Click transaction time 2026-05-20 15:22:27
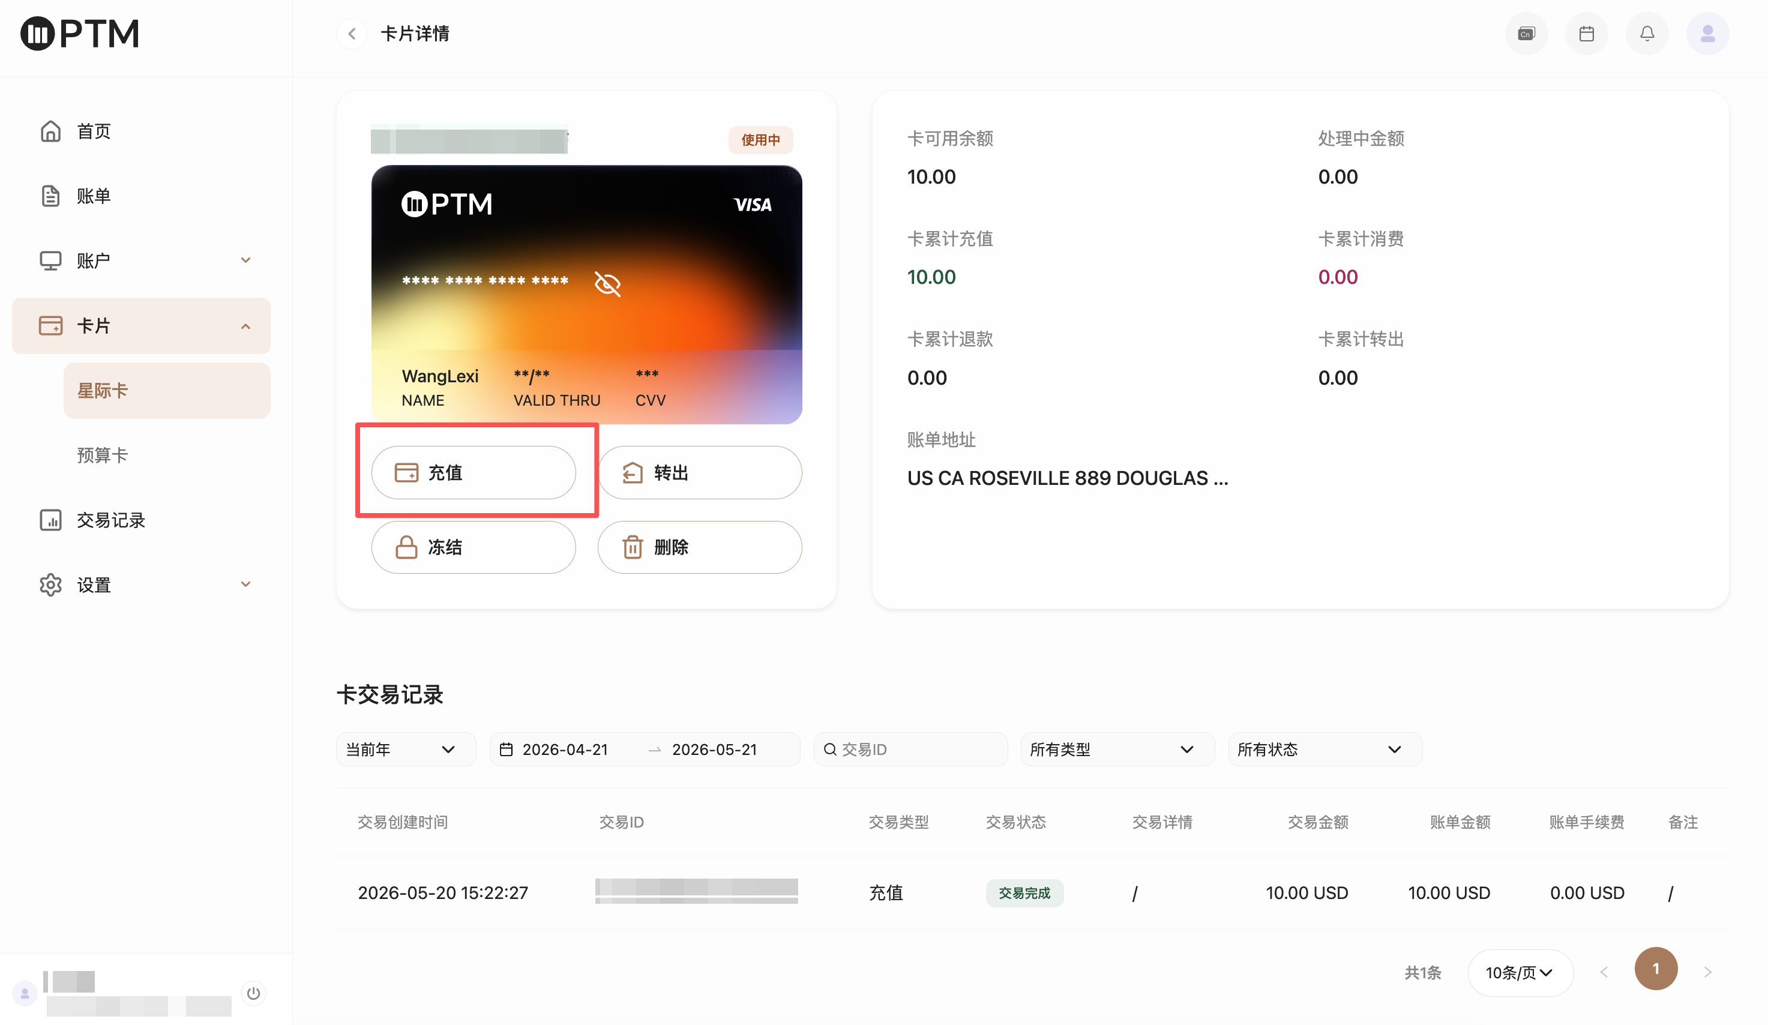1768x1025 pixels. click(443, 892)
